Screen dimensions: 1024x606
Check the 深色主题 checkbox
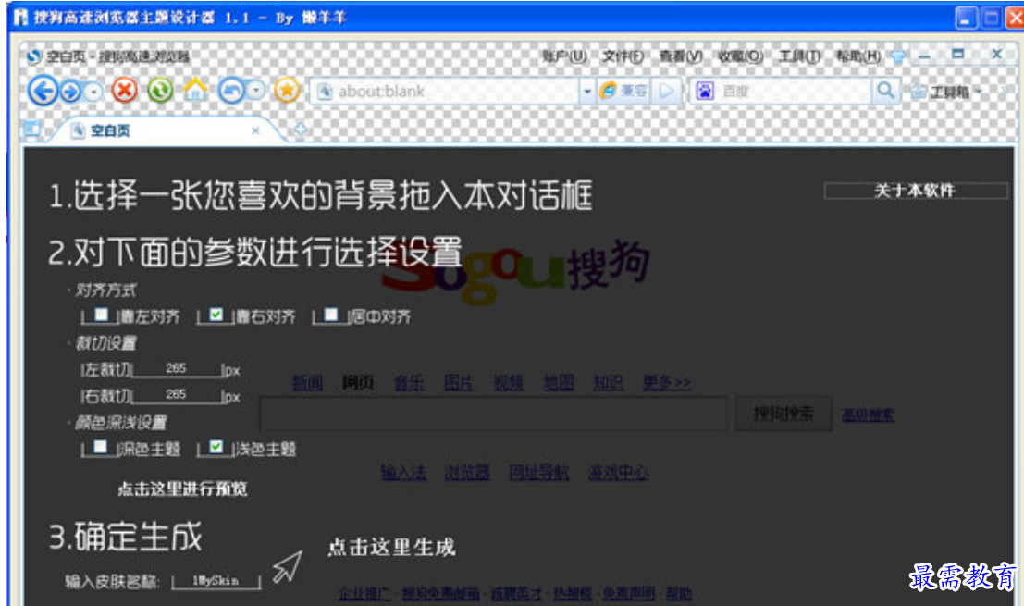100,447
